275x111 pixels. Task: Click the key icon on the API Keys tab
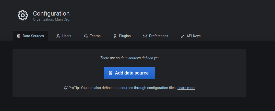coord(183,36)
